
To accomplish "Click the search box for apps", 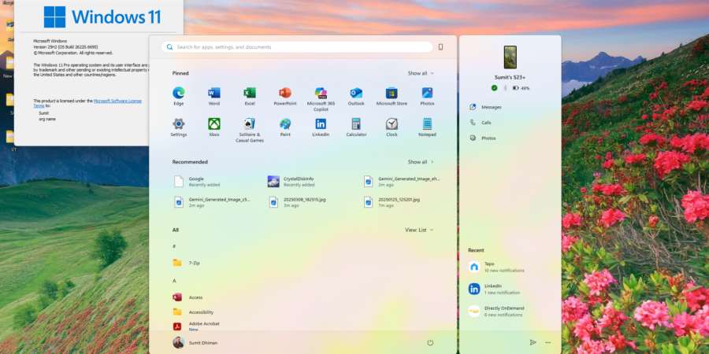I will [297, 47].
